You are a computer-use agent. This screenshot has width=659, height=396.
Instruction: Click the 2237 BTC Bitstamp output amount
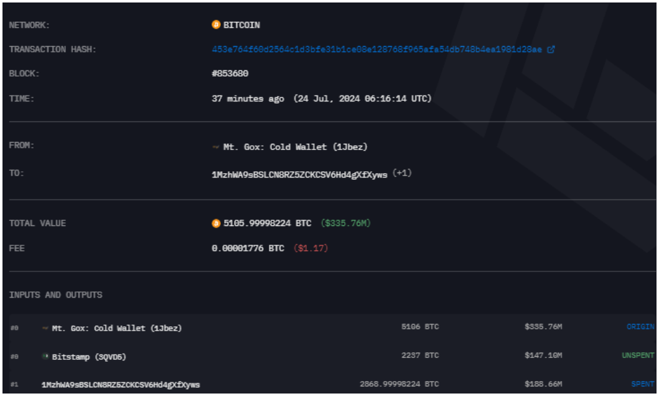pos(420,356)
